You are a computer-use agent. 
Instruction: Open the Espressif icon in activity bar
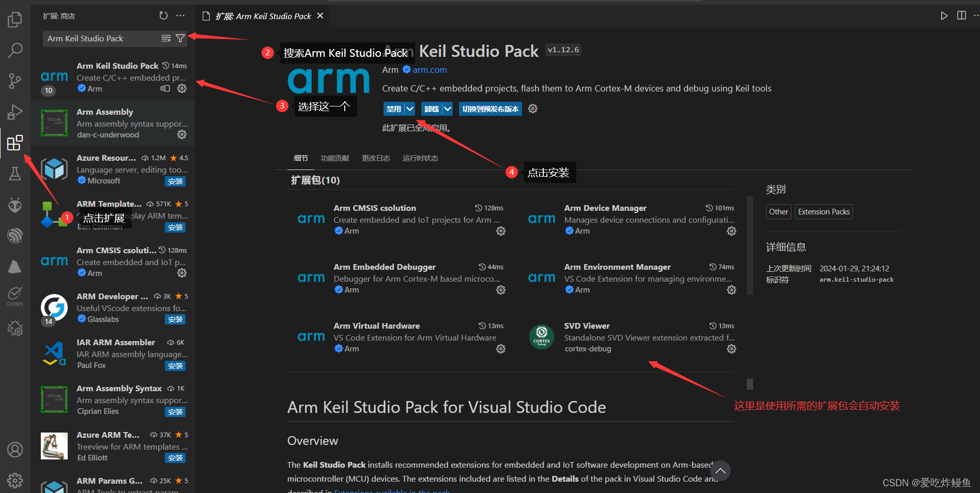click(15, 236)
